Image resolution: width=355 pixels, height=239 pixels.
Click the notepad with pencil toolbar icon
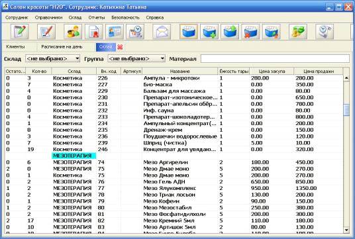20,32
